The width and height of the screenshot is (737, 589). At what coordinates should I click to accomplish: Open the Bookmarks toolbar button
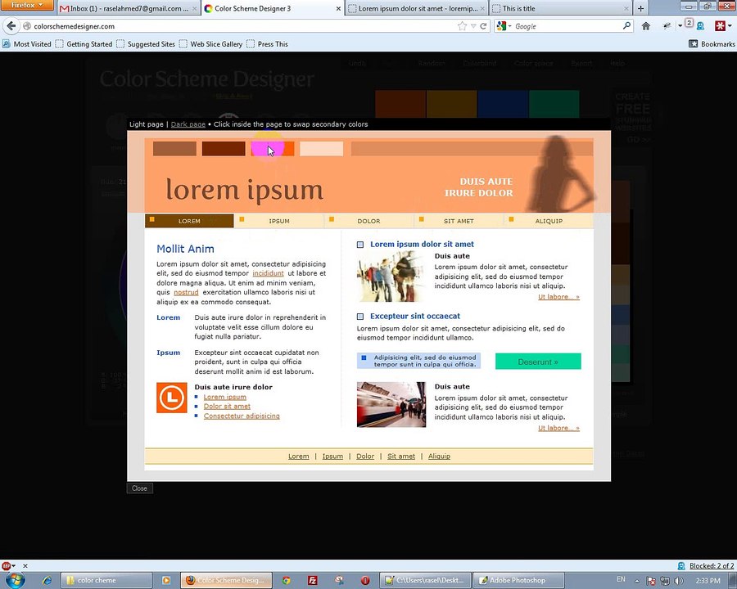712,44
